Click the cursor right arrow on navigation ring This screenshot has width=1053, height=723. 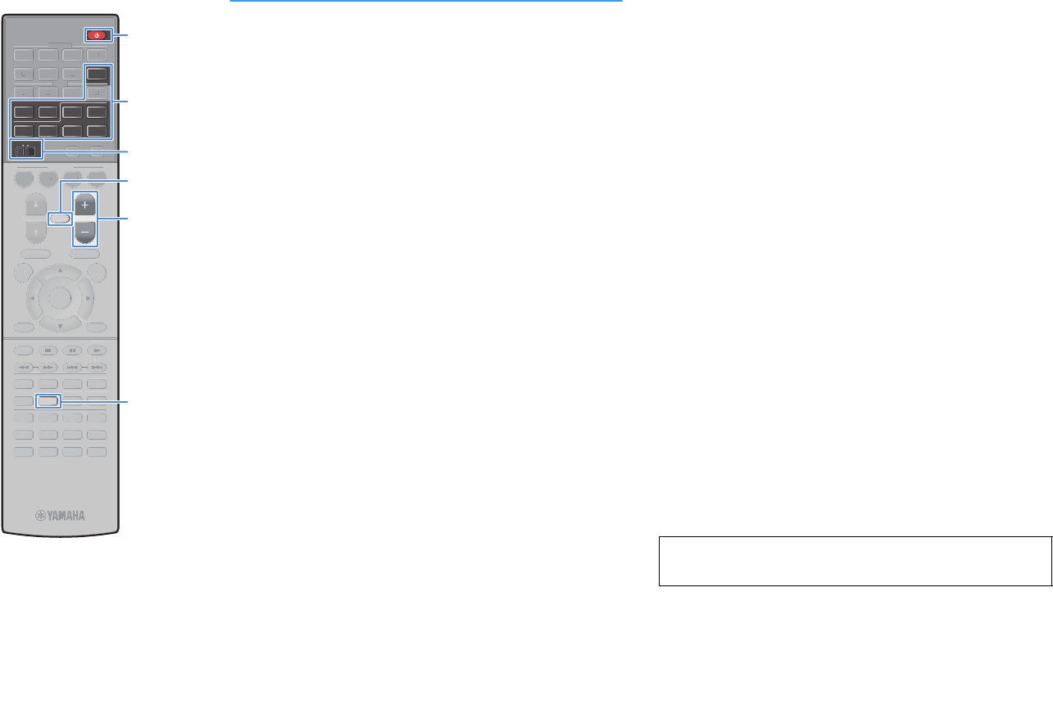88,298
